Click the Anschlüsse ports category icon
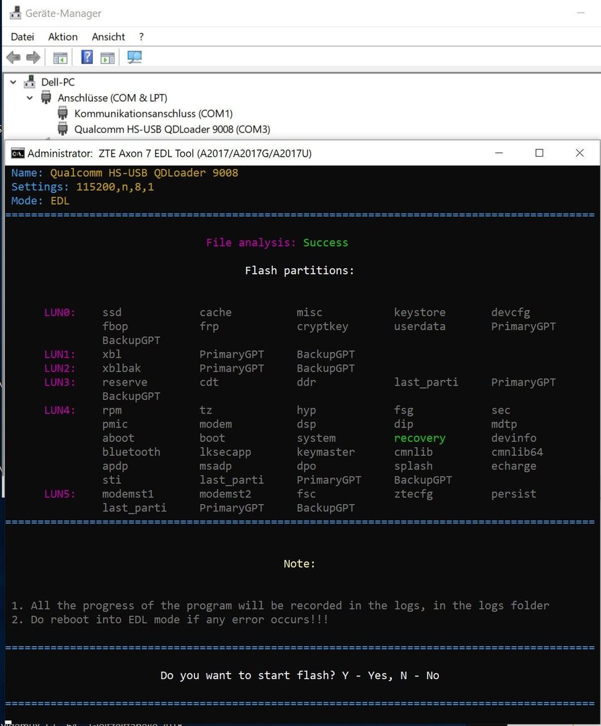The image size is (601, 726). pyautogui.click(x=46, y=97)
